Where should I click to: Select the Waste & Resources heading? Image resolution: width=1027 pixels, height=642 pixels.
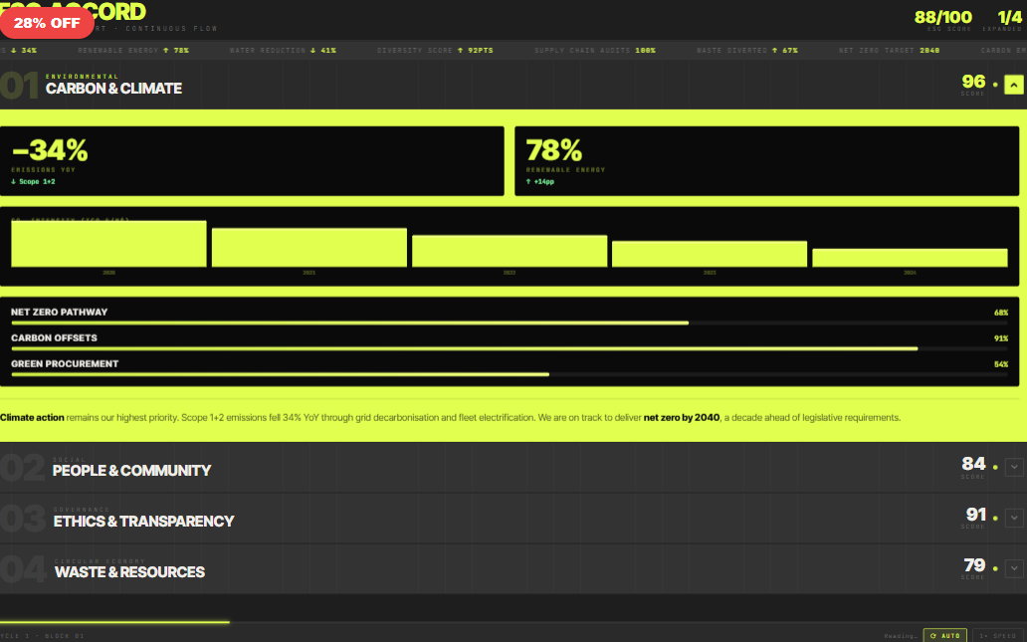[129, 571]
